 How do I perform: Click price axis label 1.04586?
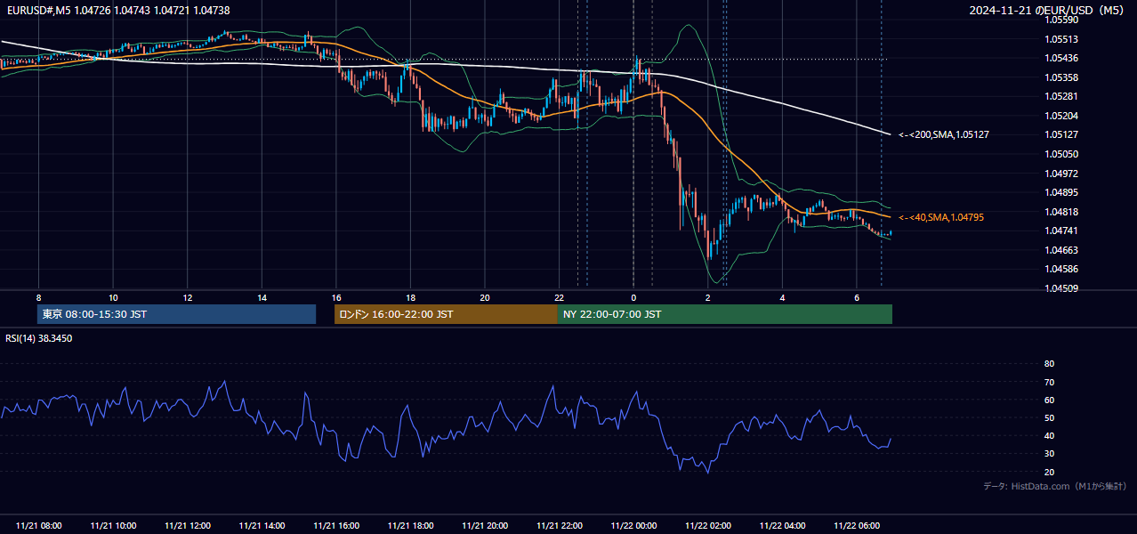(x=1061, y=269)
